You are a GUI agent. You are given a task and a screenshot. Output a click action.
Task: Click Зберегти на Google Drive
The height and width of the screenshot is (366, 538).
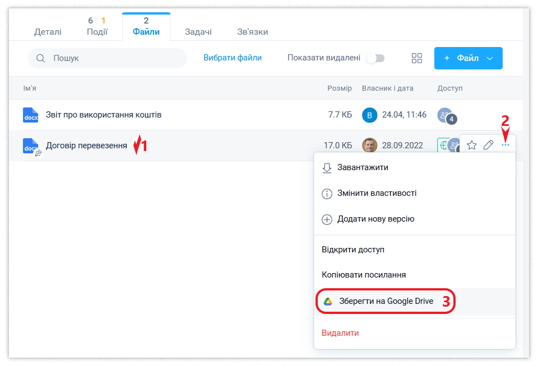(x=386, y=301)
